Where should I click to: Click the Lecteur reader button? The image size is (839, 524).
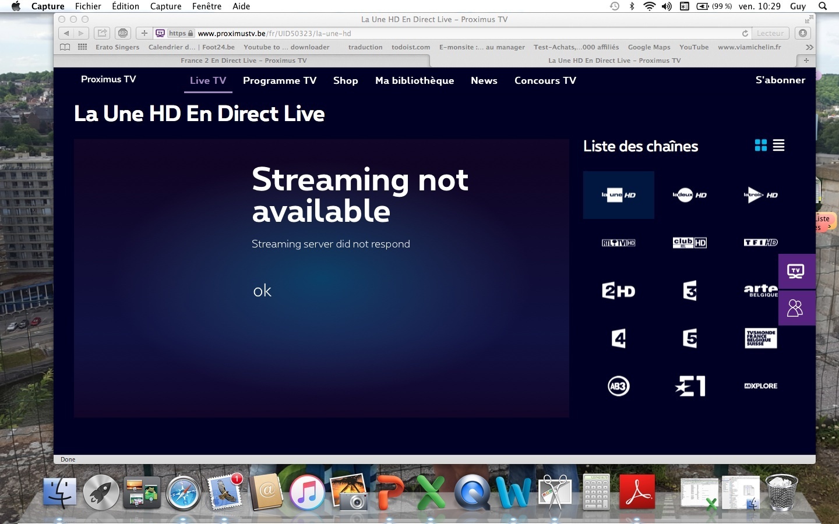click(x=770, y=33)
